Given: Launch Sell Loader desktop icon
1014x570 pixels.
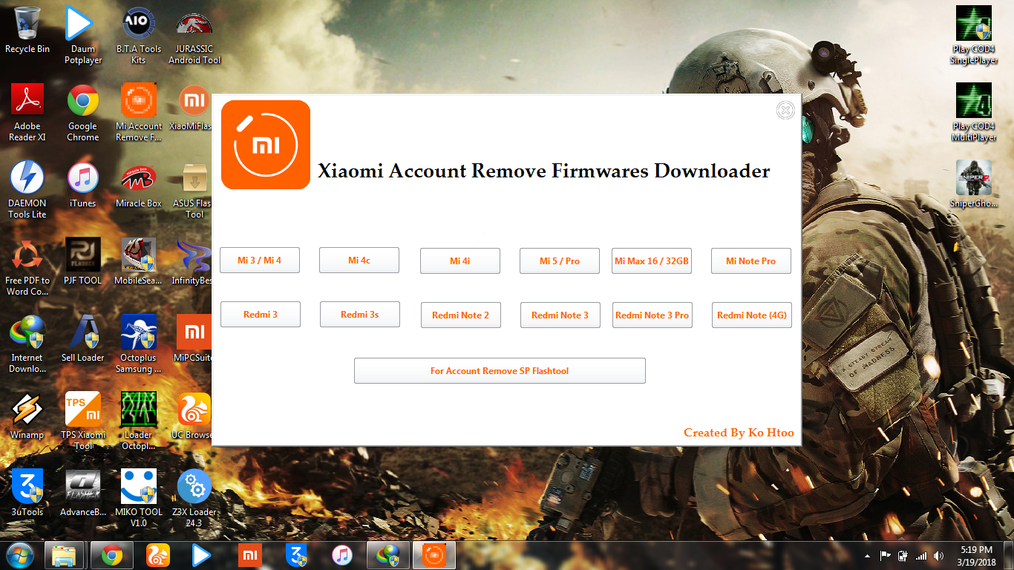Looking at the screenshot, I should pyautogui.click(x=83, y=338).
